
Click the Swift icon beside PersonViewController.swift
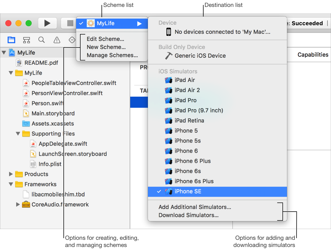[26, 93]
